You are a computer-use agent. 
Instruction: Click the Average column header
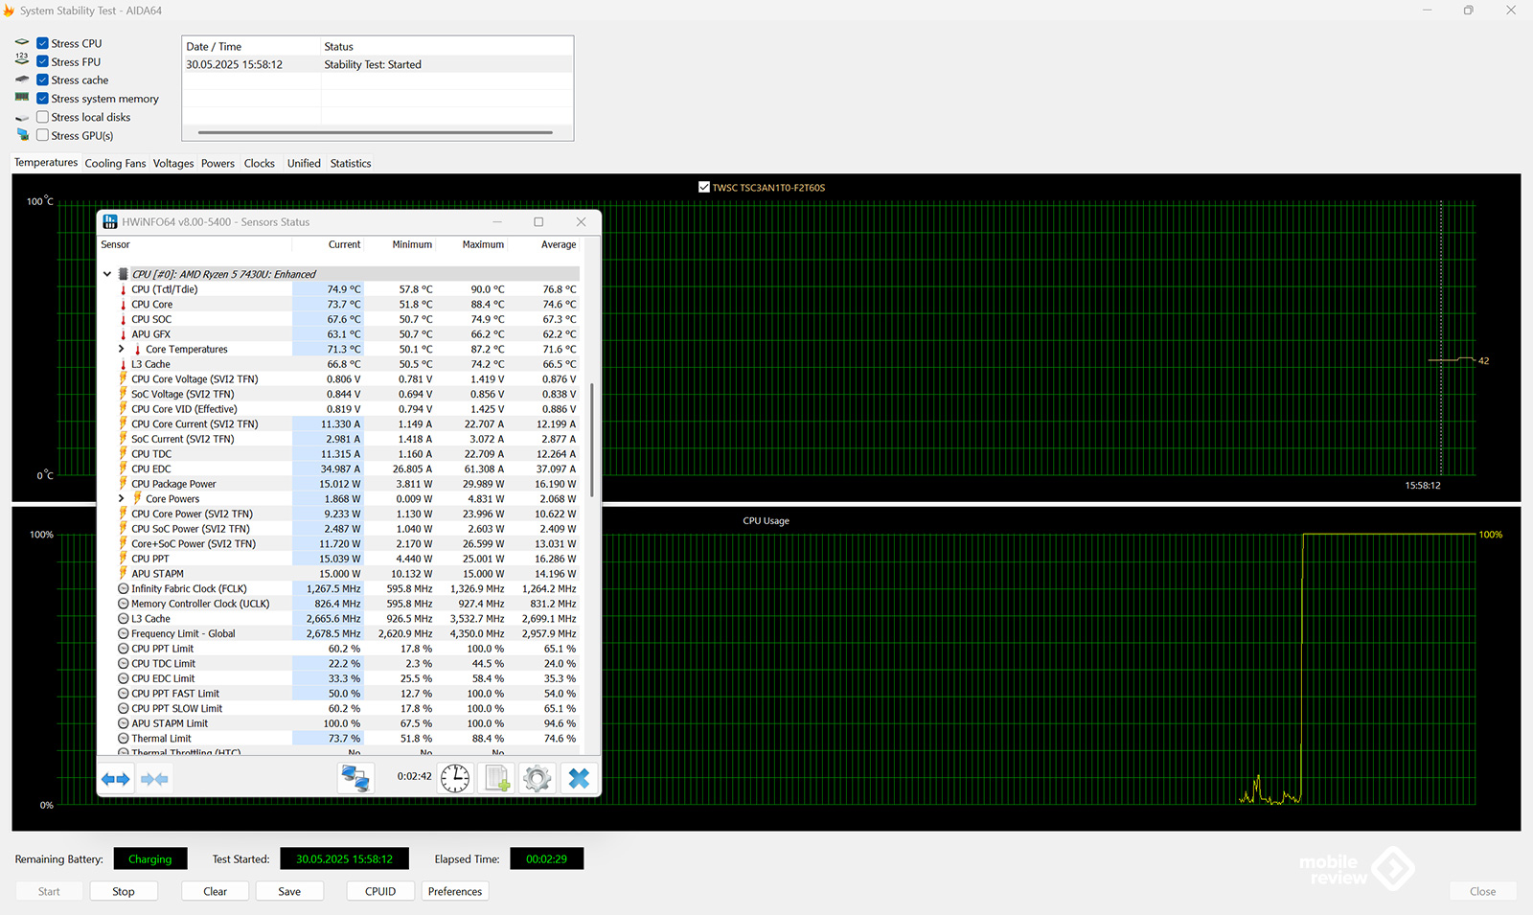[x=559, y=245]
